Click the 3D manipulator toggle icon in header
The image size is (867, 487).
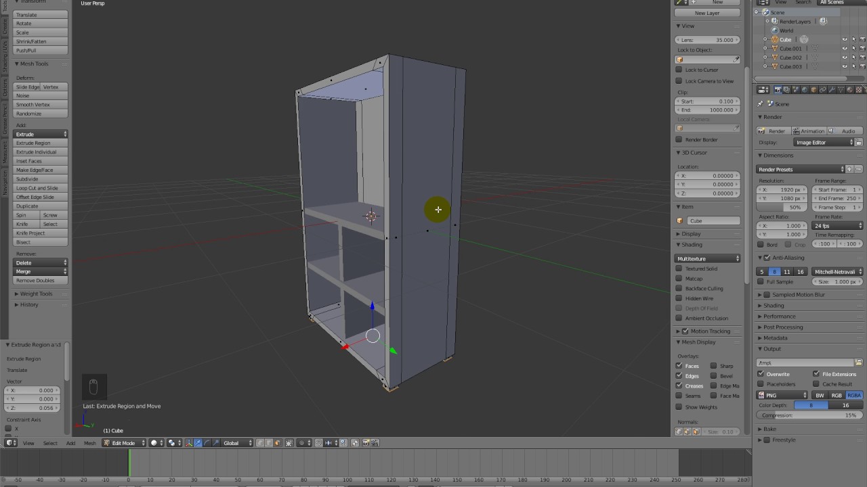point(189,443)
